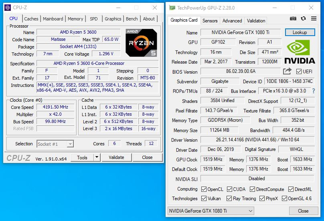Click the GPU-Z screenshot camera icon
Image resolution: width=324 pixels, height=221 pixels.
coord(293,18)
